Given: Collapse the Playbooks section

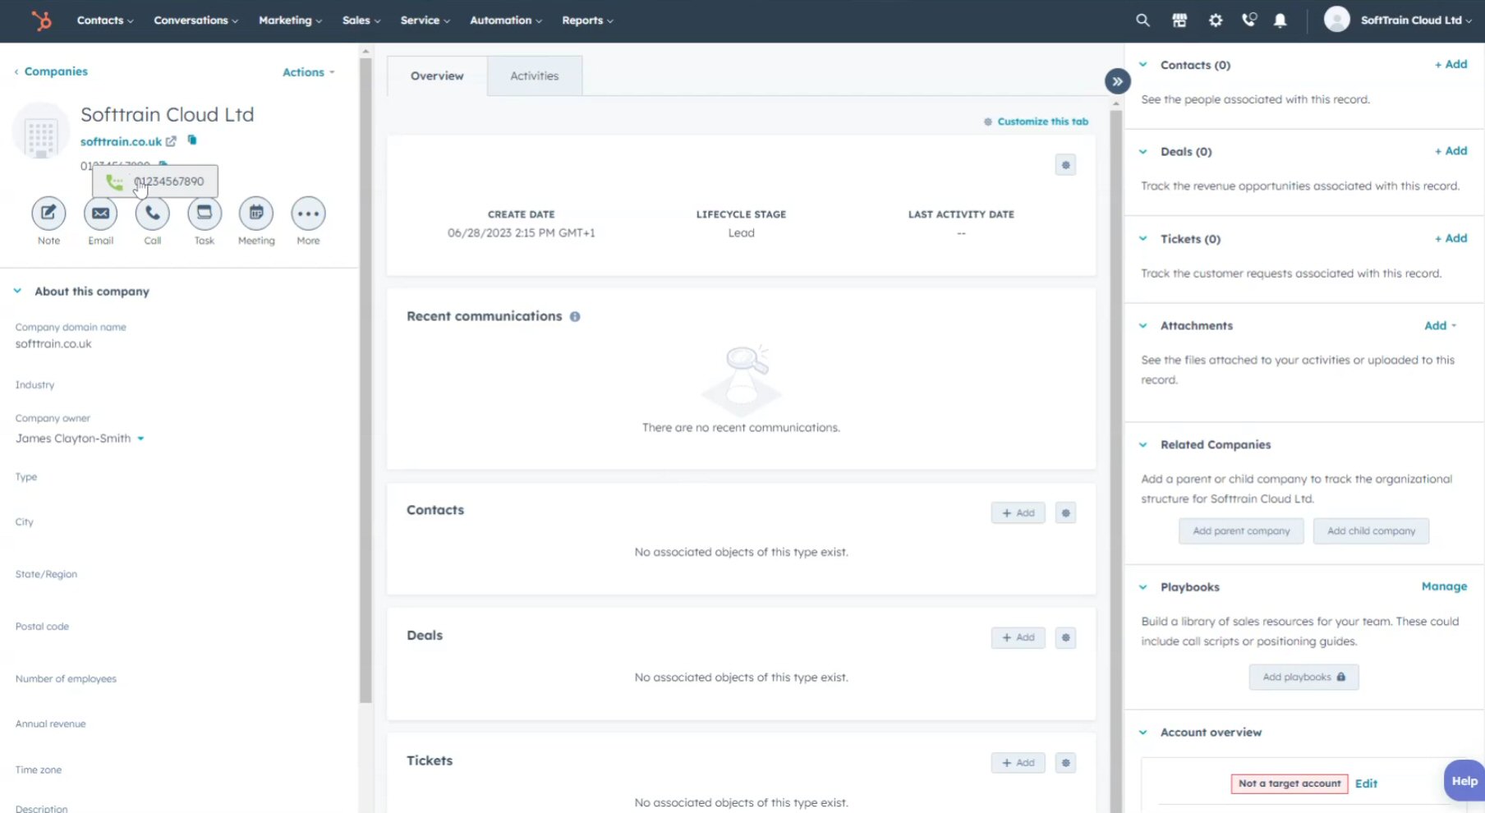Looking at the screenshot, I should (x=1142, y=586).
